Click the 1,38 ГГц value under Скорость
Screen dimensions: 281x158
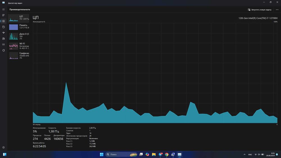tap(54, 131)
